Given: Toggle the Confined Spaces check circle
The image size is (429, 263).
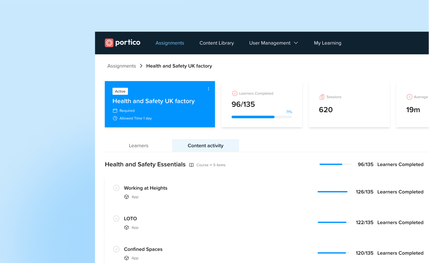Looking at the screenshot, I should click(x=116, y=249).
